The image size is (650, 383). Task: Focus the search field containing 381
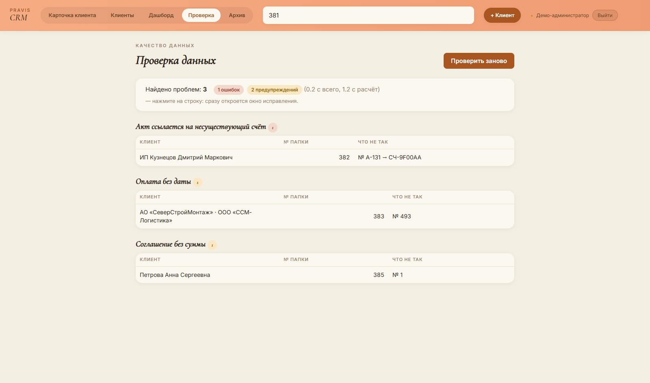(368, 15)
